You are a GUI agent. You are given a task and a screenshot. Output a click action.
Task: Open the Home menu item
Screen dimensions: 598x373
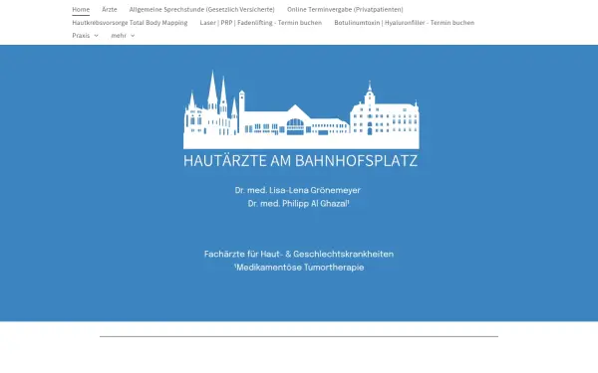coord(81,9)
